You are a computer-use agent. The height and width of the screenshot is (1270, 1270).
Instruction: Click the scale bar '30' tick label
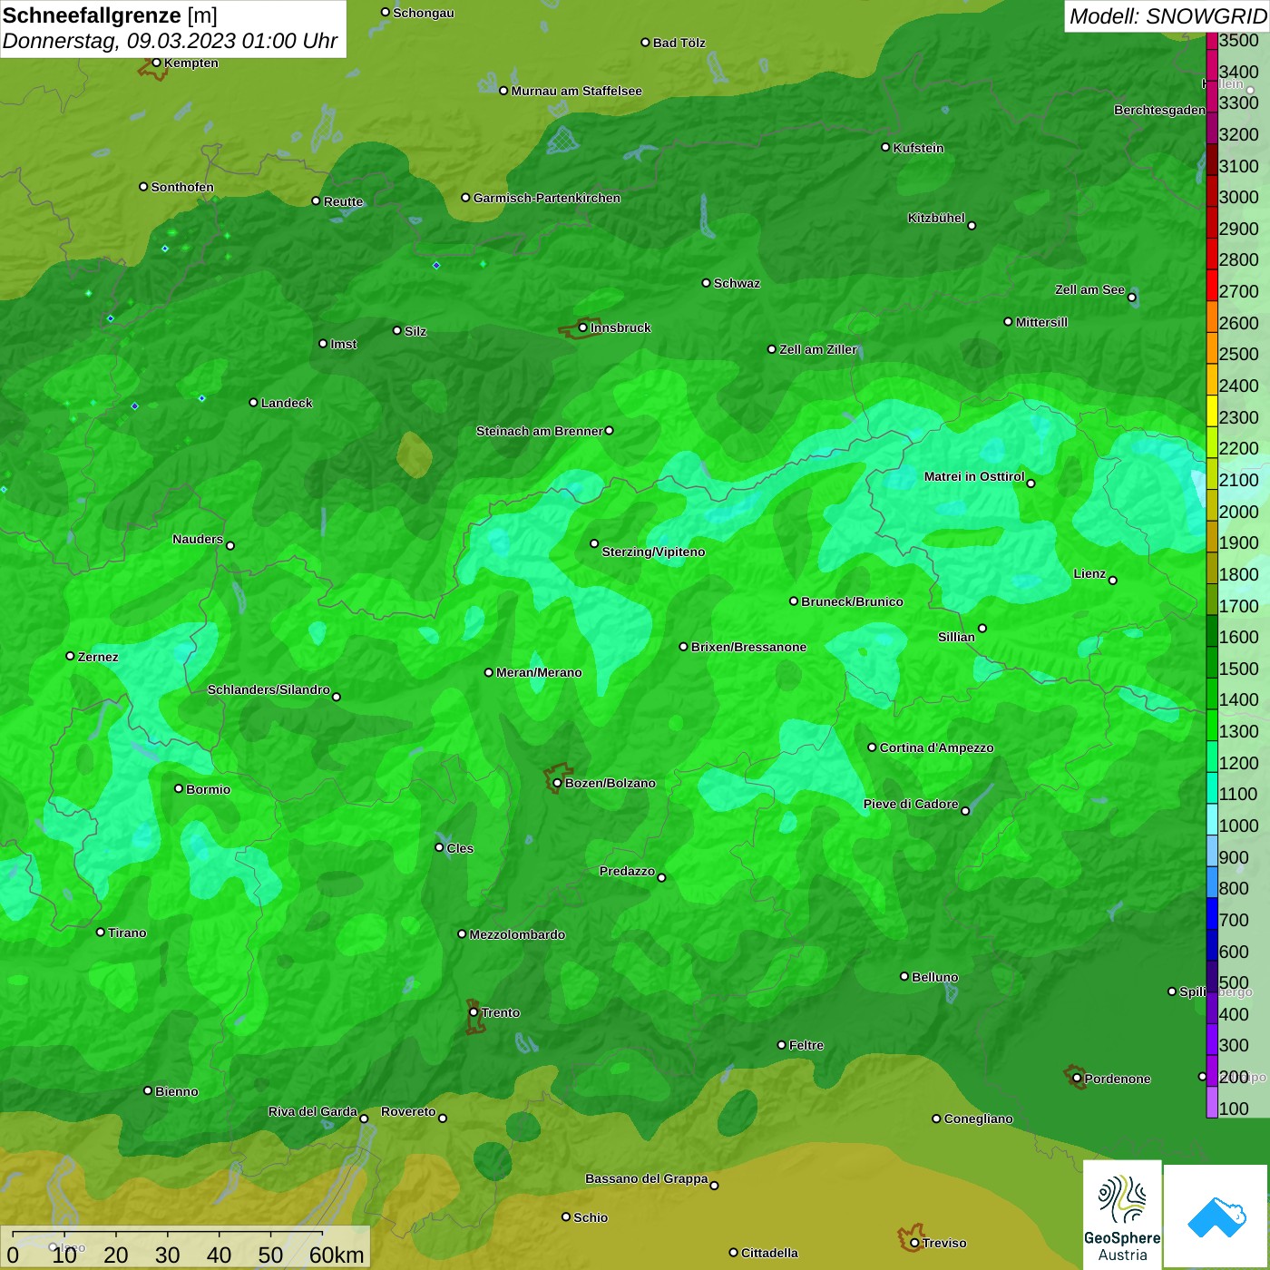167,1255
